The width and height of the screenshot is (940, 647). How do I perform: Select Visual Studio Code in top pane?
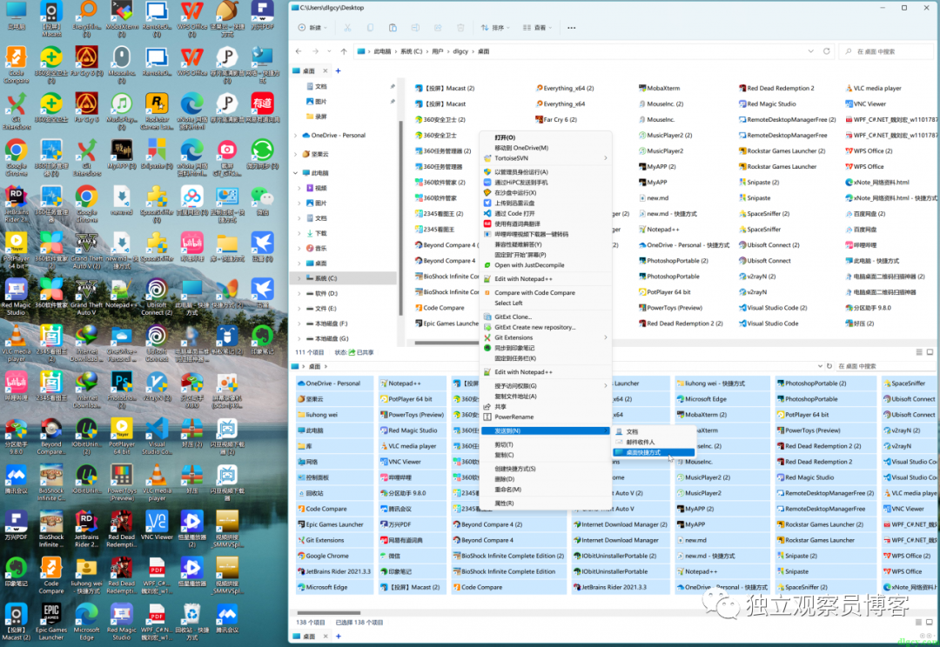(769, 323)
